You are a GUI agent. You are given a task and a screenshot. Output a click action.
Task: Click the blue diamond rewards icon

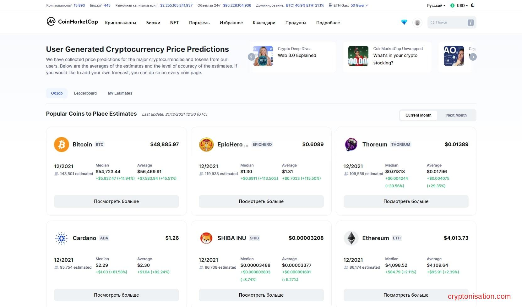tap(404, 22)
